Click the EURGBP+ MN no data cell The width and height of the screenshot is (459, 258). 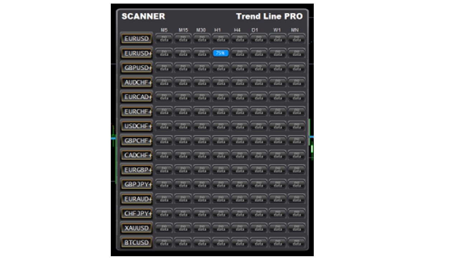point(297,169)
